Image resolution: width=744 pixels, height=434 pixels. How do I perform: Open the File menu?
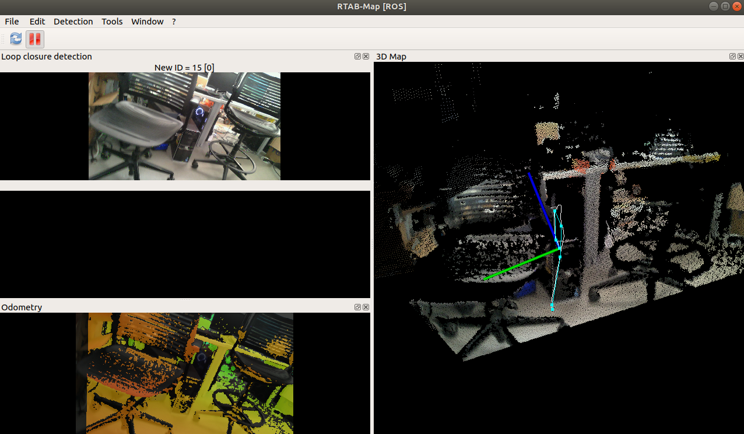(12, 22)
